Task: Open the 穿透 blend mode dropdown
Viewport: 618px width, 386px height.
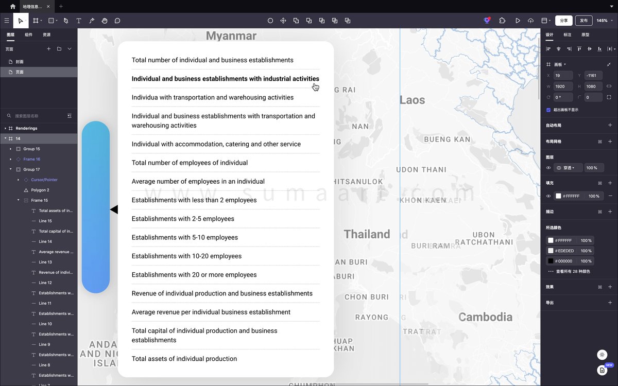Action: [x=569, y=168]
